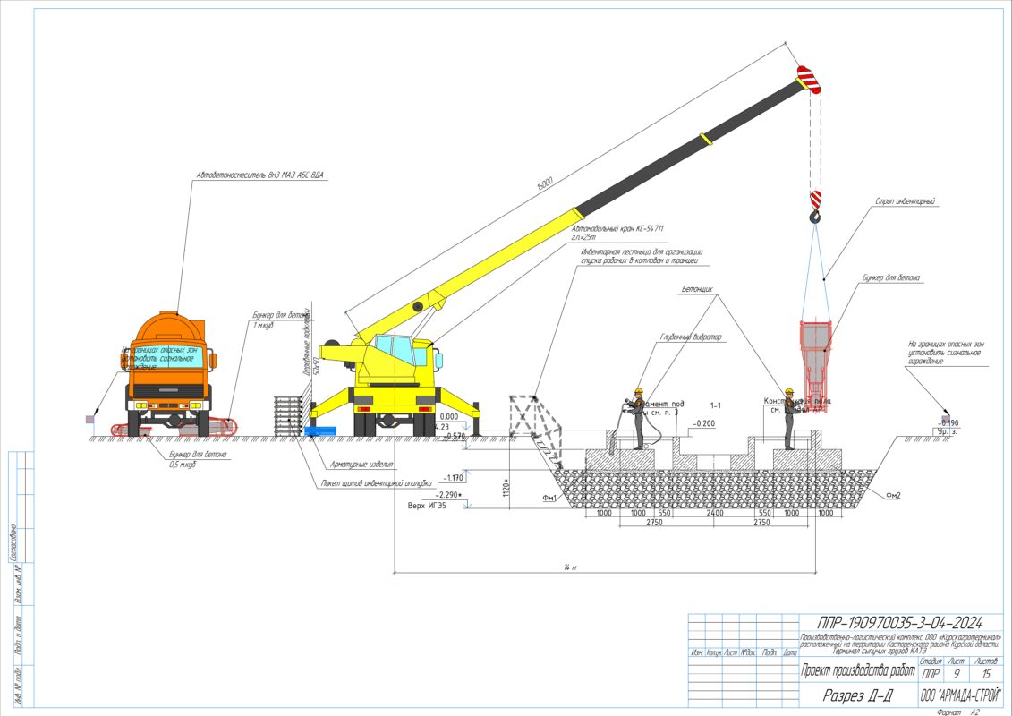Viewport: 1012px width, 716px height.
Task: Click "Пакет щитов инвентарной опалубки" text
Action: tap(377, 483)
